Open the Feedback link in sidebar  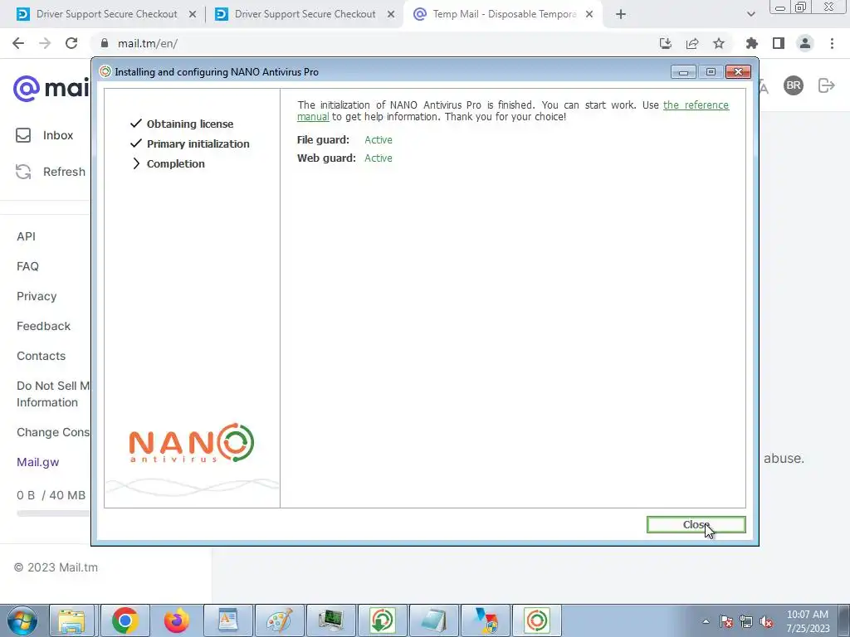(x=43, y=326)
